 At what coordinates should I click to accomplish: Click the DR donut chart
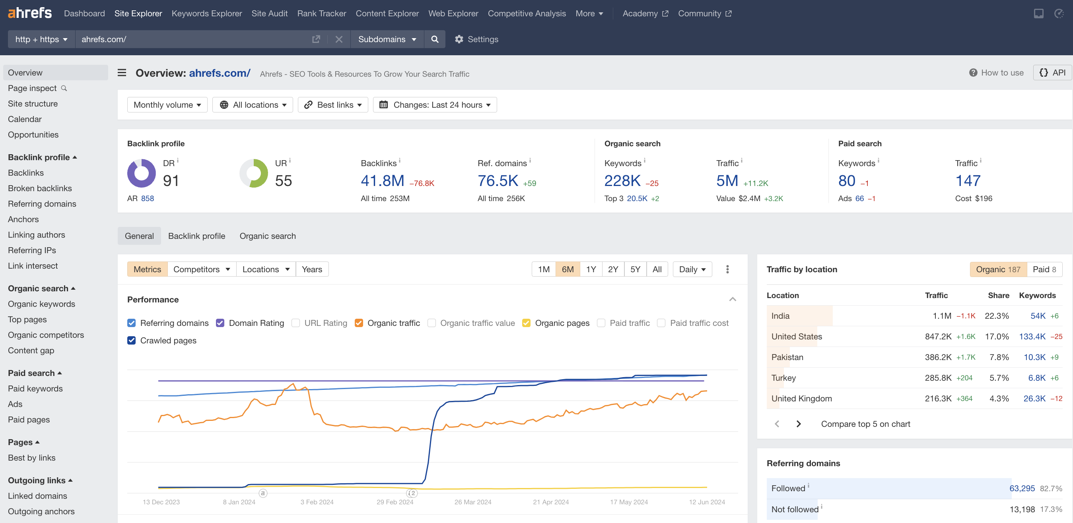[142, 173]
